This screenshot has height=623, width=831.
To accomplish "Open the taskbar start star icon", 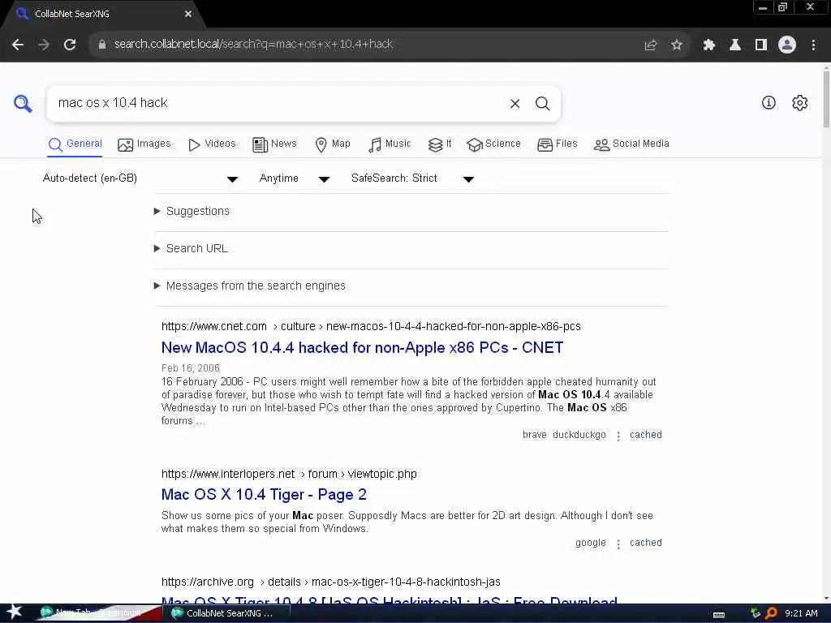I will pyautogui.click(x=14, y=612).
